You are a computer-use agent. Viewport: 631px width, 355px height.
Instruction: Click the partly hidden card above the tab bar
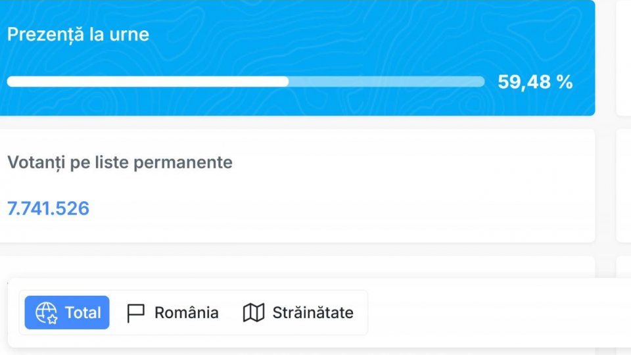pyautogui.click(x=296, y=266)
